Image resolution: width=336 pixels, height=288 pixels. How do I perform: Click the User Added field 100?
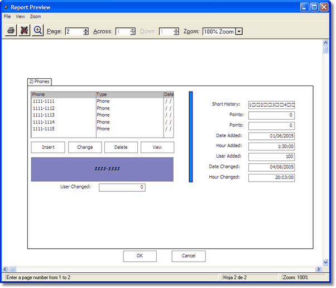(271, 157)
